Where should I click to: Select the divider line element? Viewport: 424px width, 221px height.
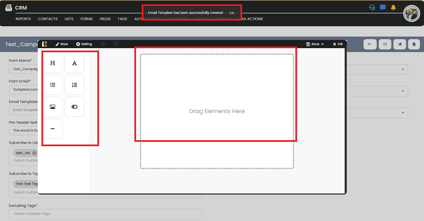click(53, 129)
